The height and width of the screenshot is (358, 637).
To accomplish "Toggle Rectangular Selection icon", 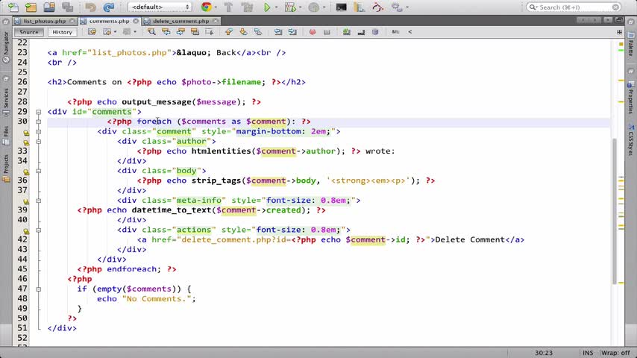I will coord(209,31).
